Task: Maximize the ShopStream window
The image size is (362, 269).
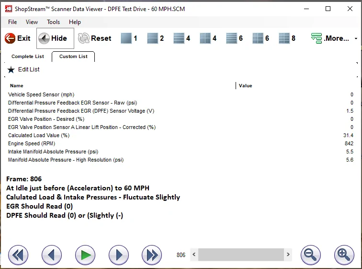Action: tap(328, 9)
